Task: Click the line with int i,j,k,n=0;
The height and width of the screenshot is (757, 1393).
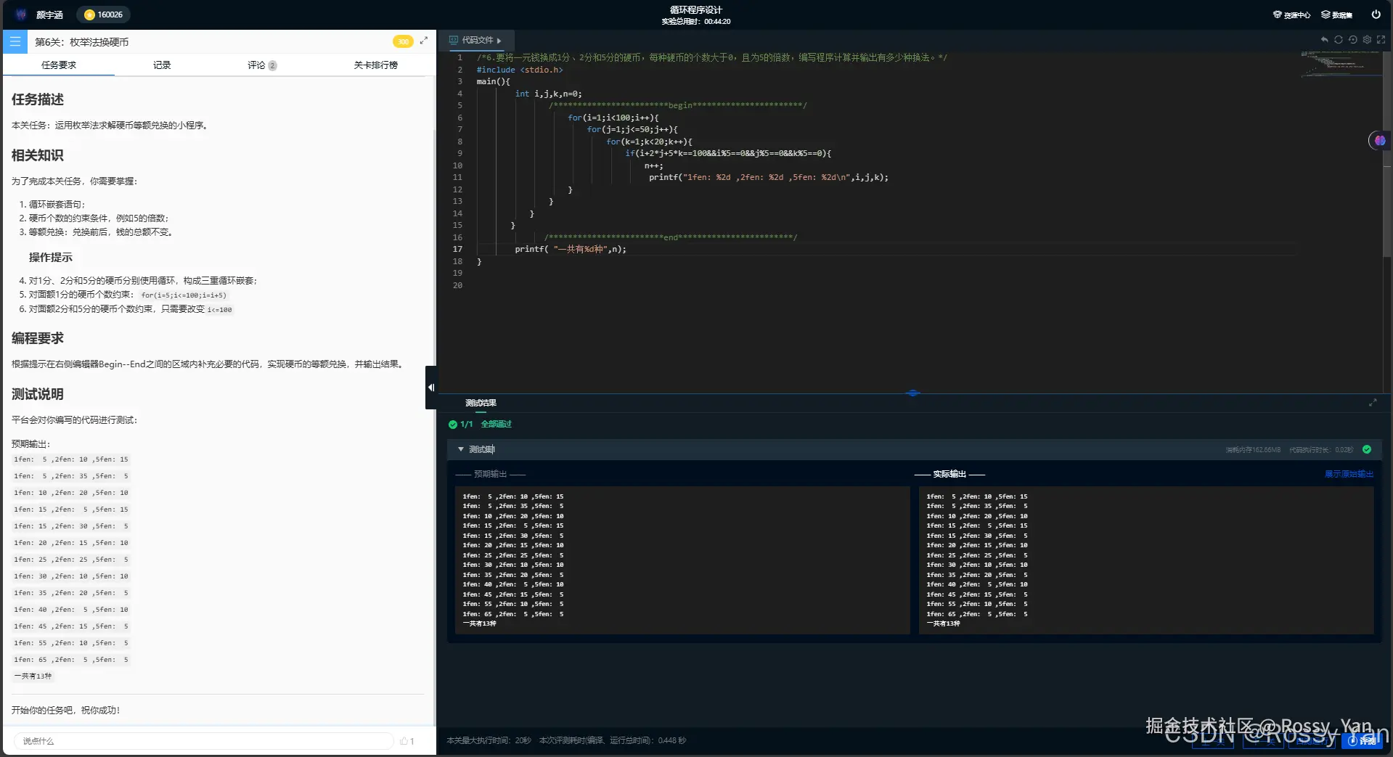Action: tap(548, 94)
